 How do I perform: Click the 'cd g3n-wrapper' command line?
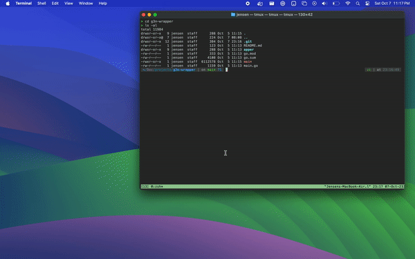coord(159,21)
